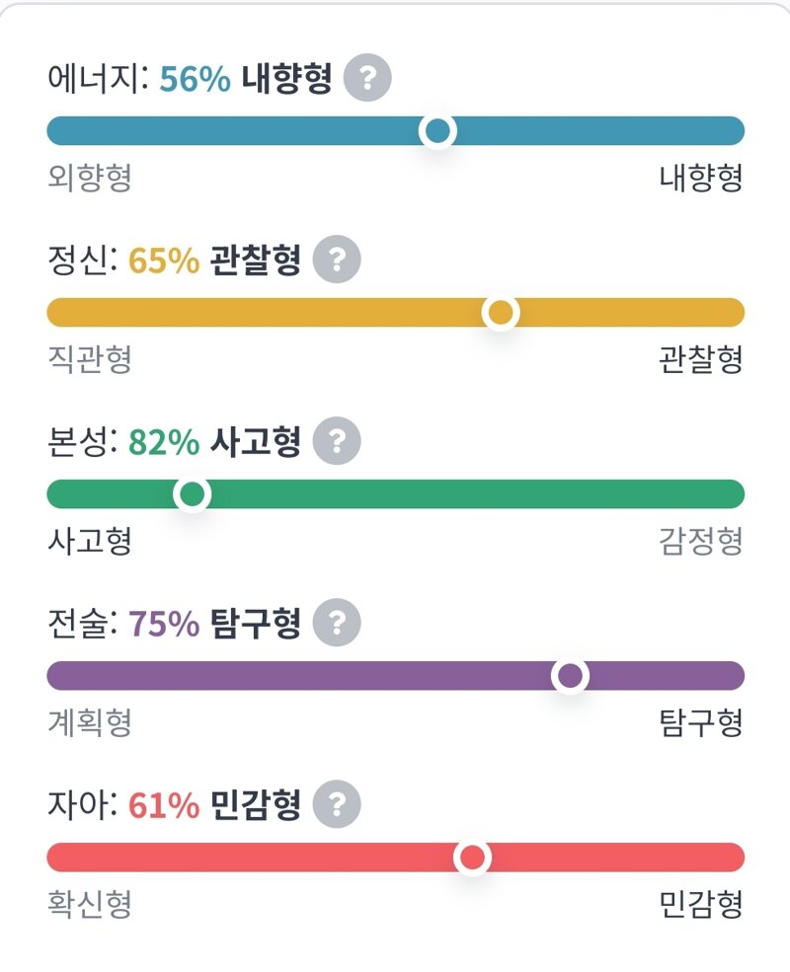Click the 82% 사고형 nature heading
This screenshot has height=972, width=790.
[214, 441]
